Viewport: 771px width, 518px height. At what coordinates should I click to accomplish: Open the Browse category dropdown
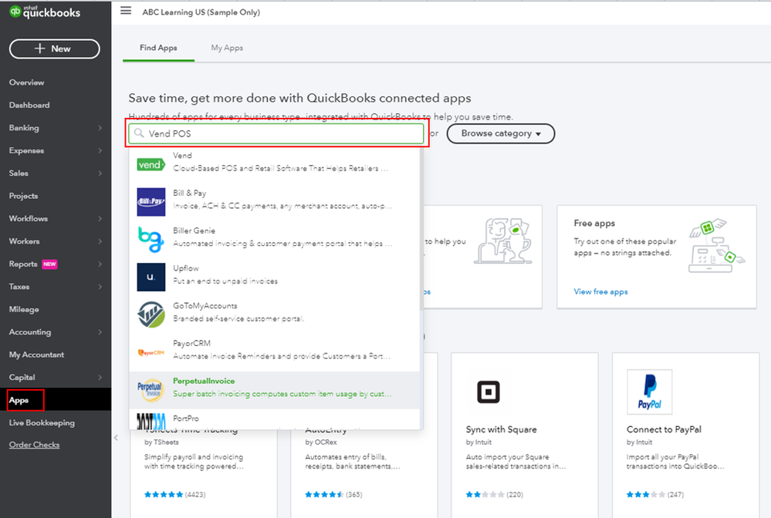pos(500,133)
